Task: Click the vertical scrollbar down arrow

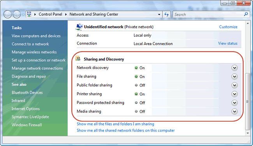Action: click(x=248, y=133)
